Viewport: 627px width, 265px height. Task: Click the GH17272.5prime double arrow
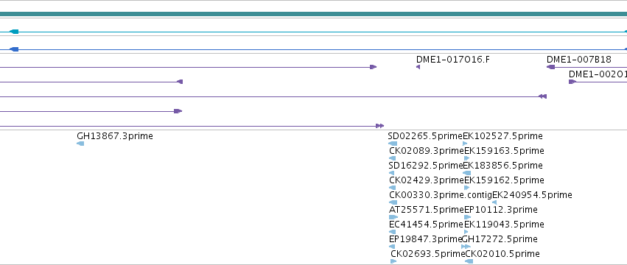tap(466, 247)
